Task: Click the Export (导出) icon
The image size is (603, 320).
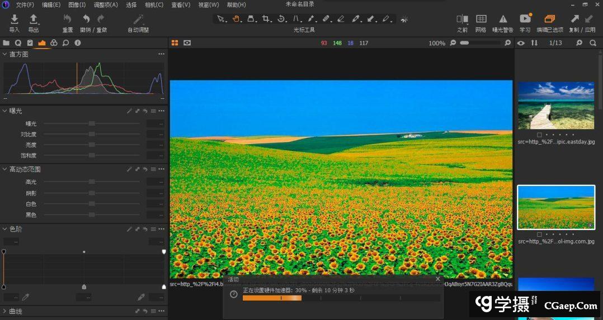Action: (34, 20)
